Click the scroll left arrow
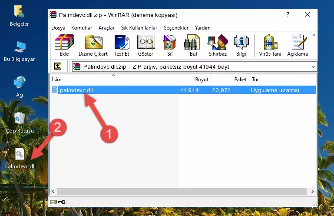 53,191
